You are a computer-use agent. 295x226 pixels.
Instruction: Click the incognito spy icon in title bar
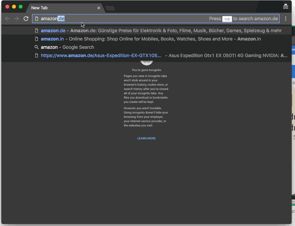[x=285, y=6]
